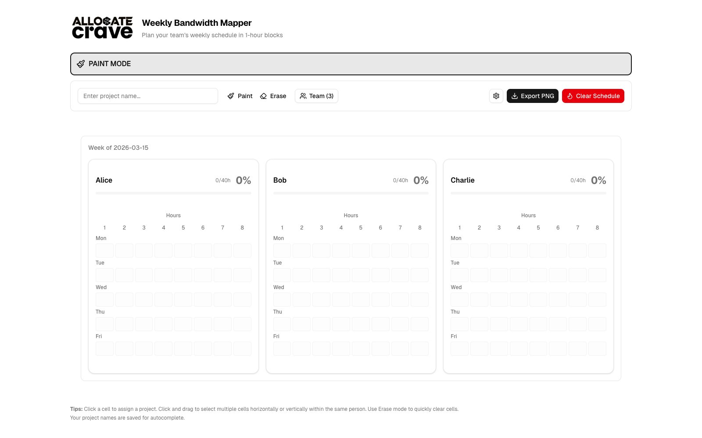The height and width of the screenshot is (438, 702).
Task: Click the Clear Schedule button
Action: [593, 96]
